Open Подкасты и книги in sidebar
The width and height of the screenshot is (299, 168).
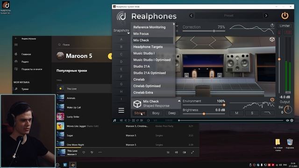(x=32, y=69)
